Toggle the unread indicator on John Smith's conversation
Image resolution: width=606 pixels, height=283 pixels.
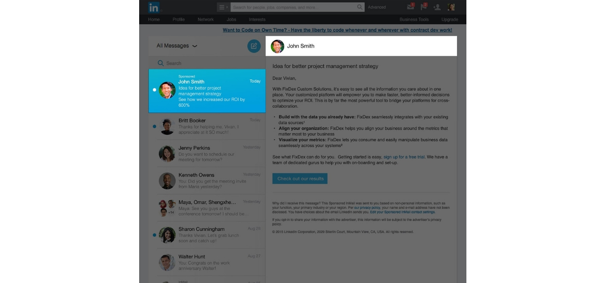click(x=154, y=89)
